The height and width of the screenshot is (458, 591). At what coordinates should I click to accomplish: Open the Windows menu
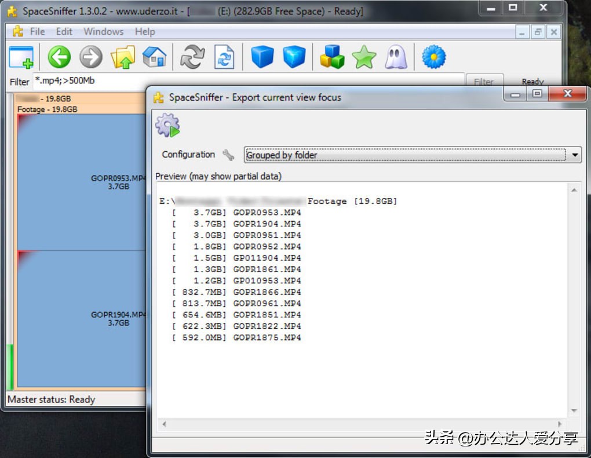pos(103,32)
